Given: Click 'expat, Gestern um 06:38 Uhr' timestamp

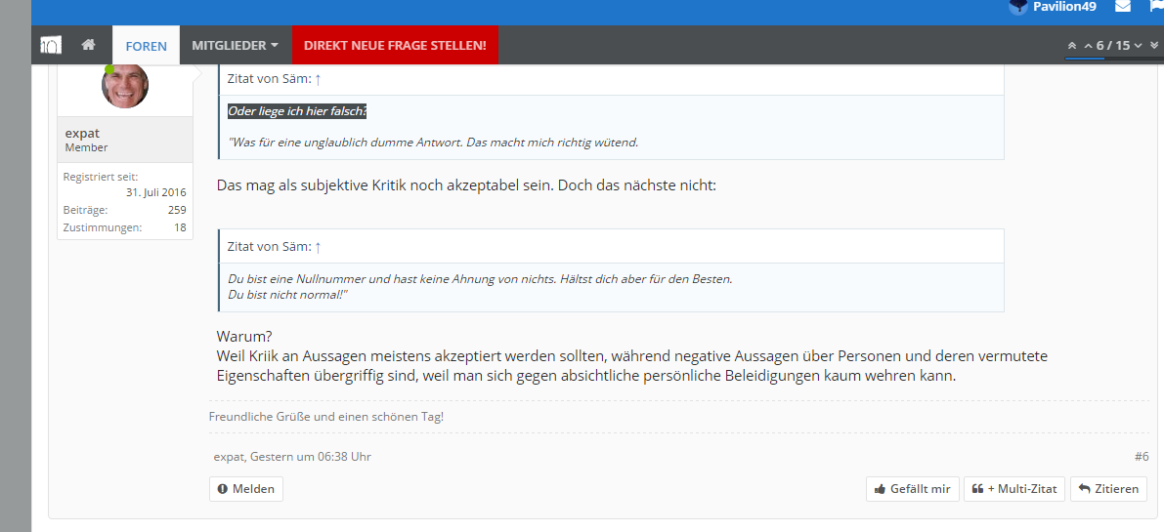Looking at the screenshot, I should (292, 457).
